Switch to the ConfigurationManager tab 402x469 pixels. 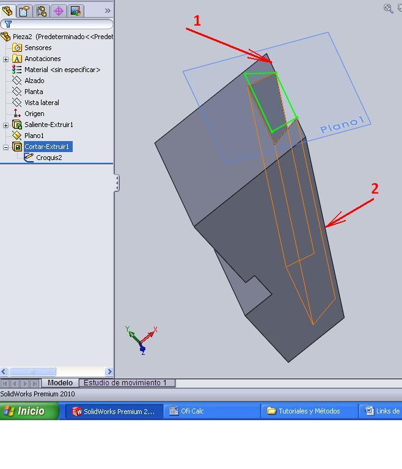tap(42, 10)
